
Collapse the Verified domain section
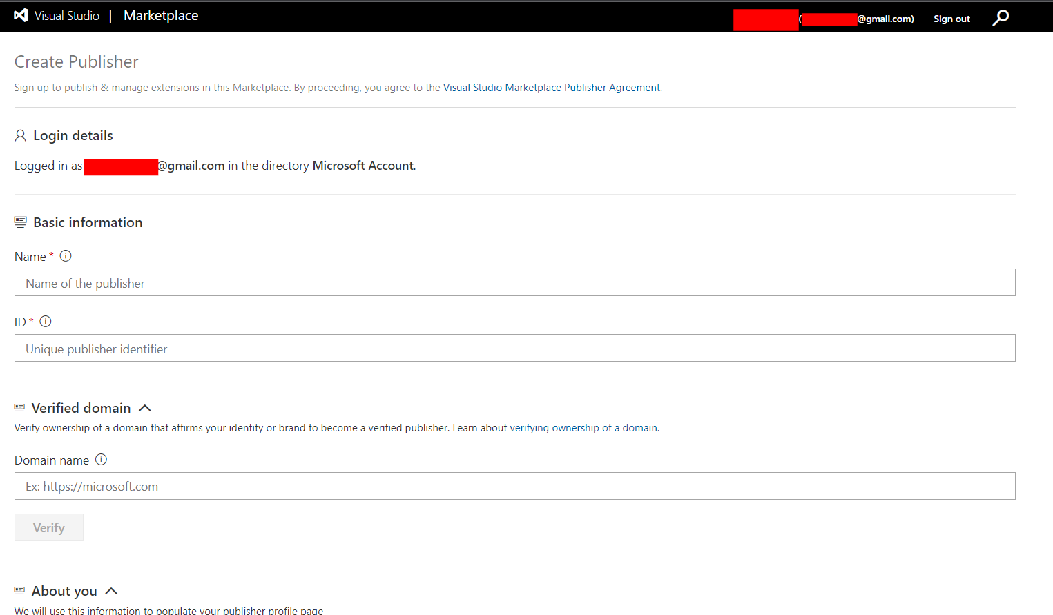point(144,408)
